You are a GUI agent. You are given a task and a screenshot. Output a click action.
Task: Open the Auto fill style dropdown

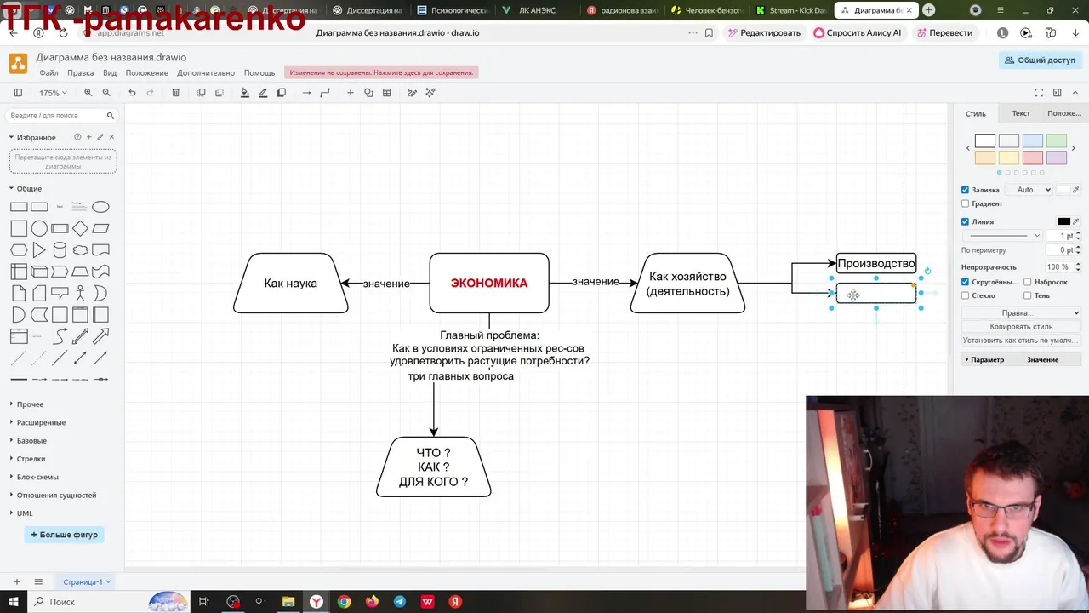coord(1029,190)
